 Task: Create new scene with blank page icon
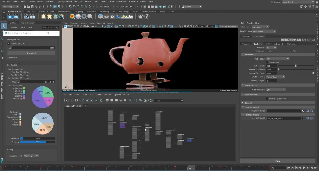(x=24, y=7)
